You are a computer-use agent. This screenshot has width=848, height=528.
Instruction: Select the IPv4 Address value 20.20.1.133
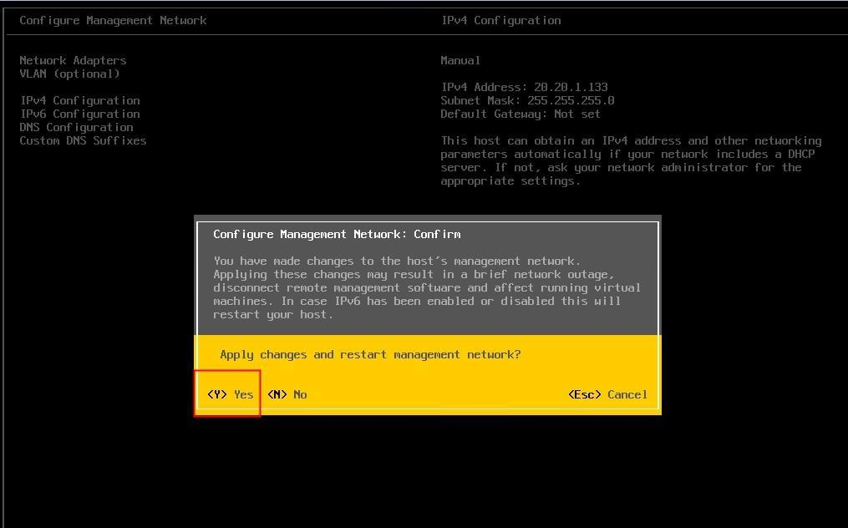pyautogui.click(x=524, y=87)
